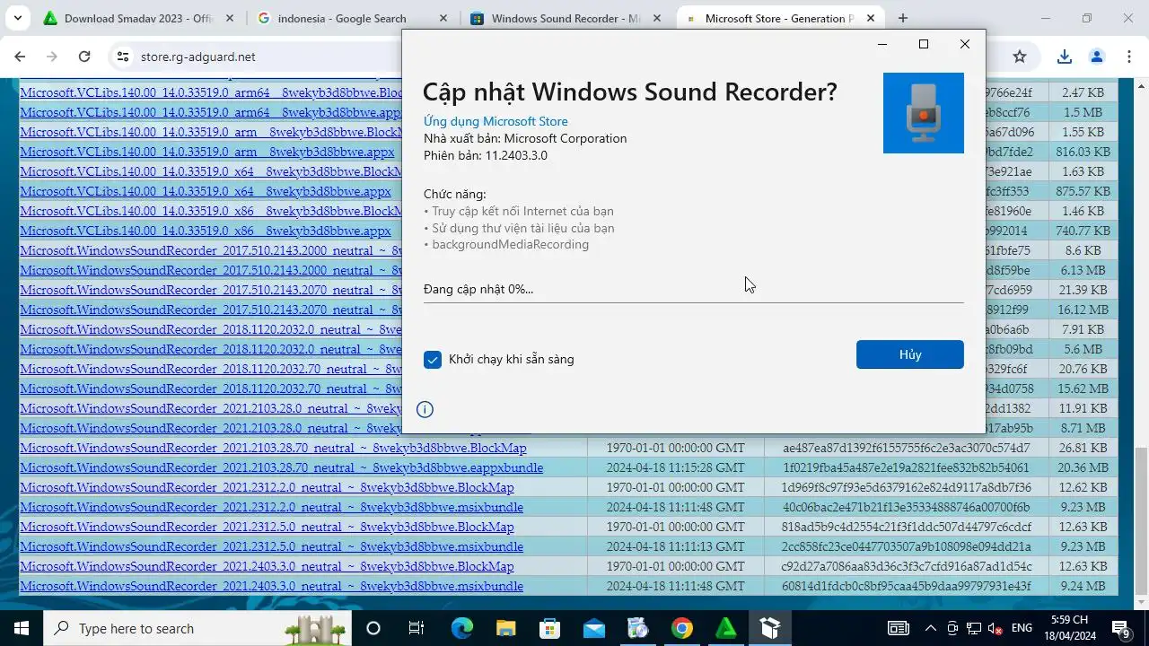Screen dimensions: 1149x646
Task: Close the 'Download Smadav 2023' tab
Action: (229, 18)
